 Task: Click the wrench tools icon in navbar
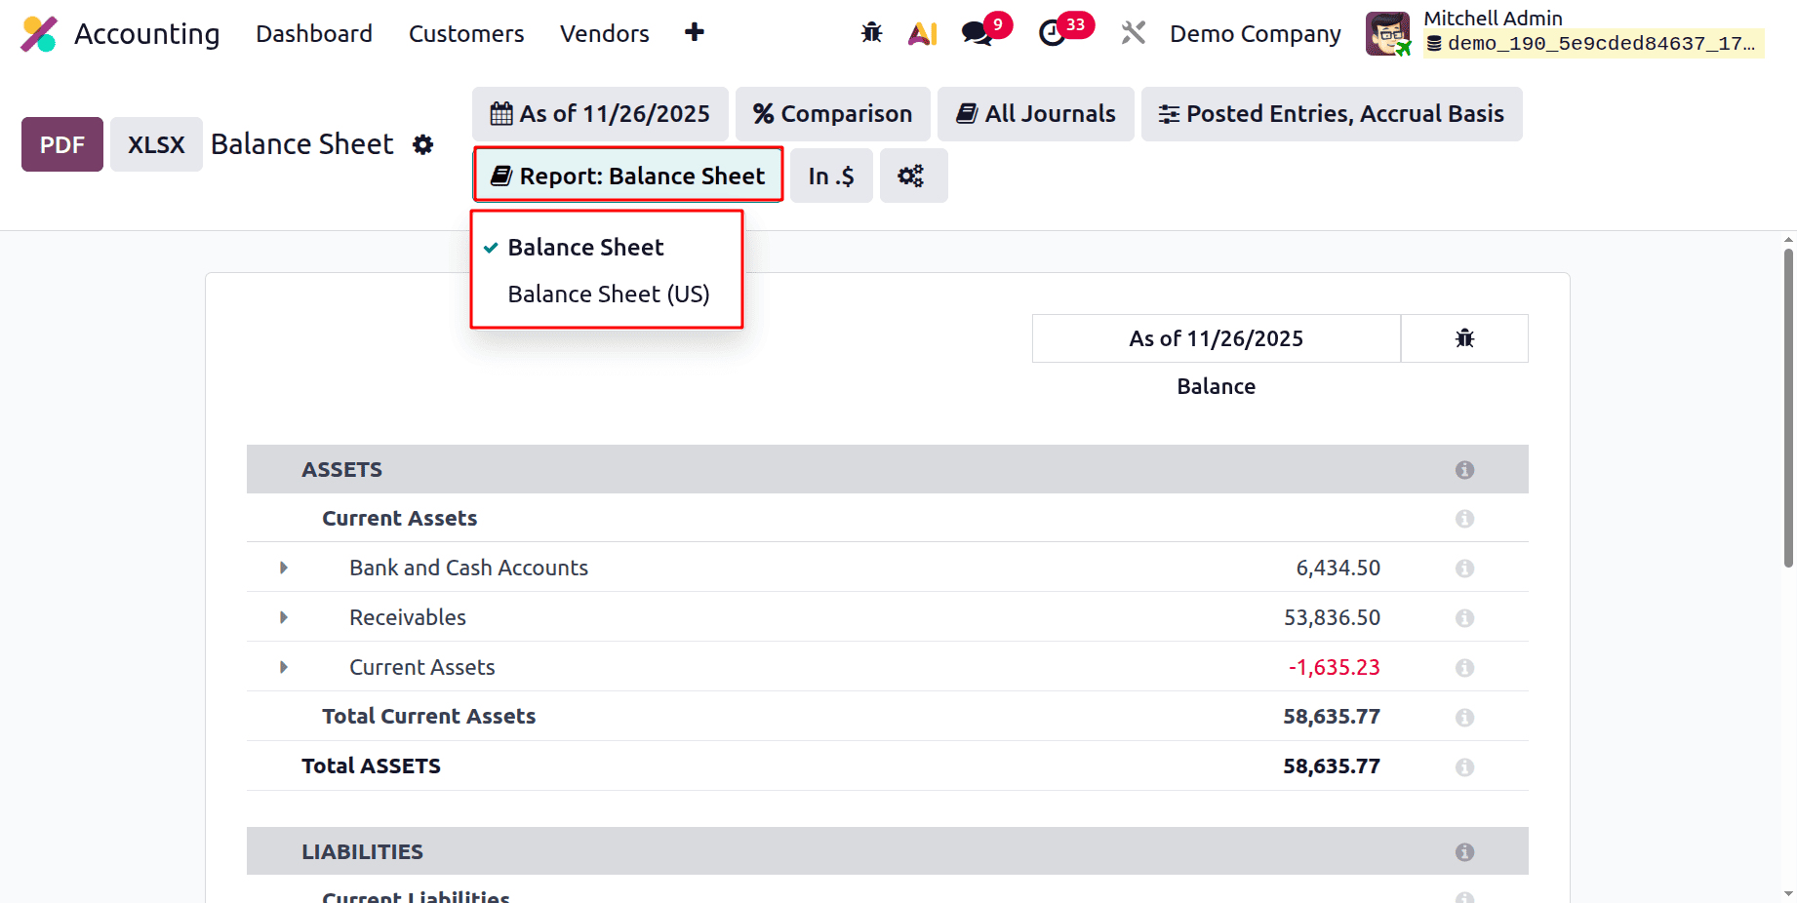pyautogui.click(x=1133, y=33)
